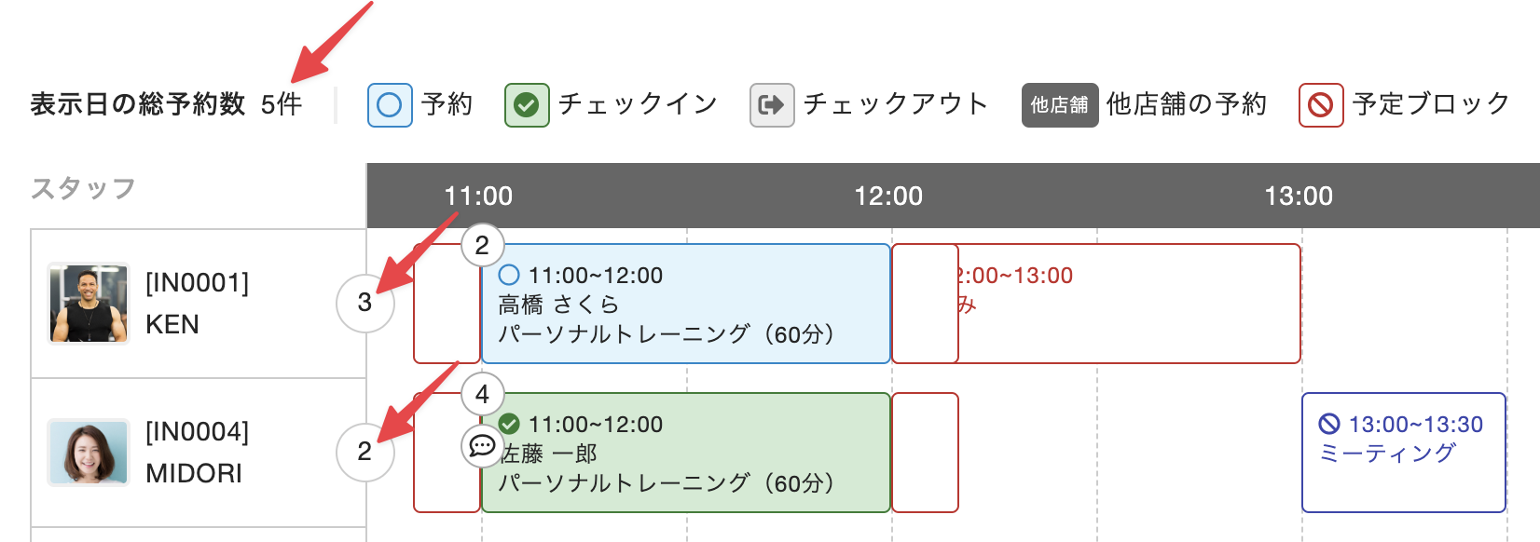Click blue circle on 高橋 さくら booking
Screen dimensions: 1540x542
click(509, 276)
